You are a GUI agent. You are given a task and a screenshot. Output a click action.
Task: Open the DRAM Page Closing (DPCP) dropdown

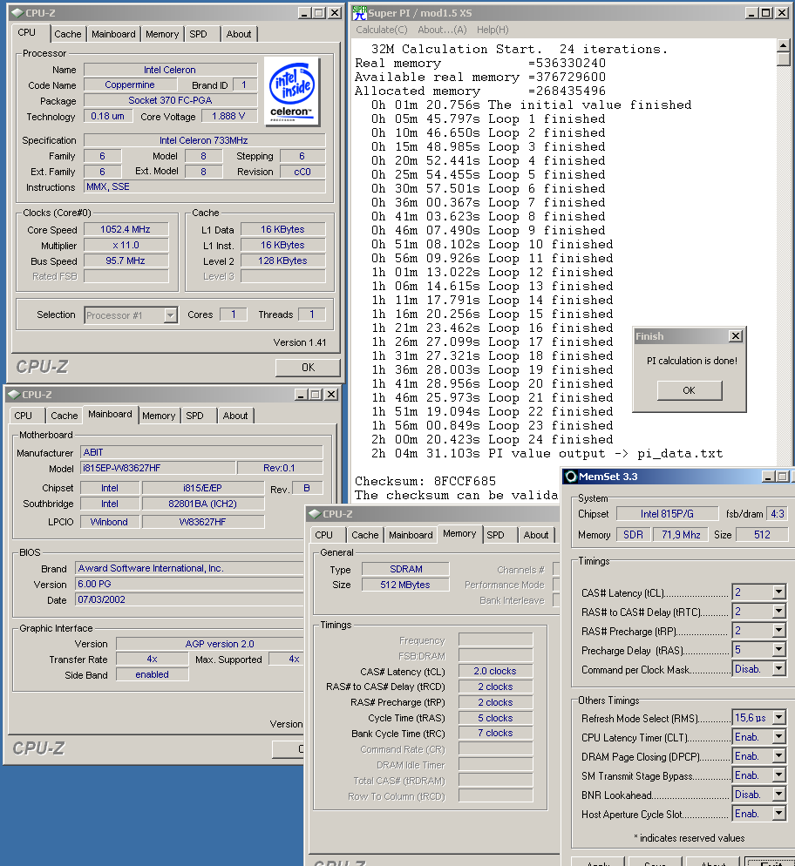779,756
